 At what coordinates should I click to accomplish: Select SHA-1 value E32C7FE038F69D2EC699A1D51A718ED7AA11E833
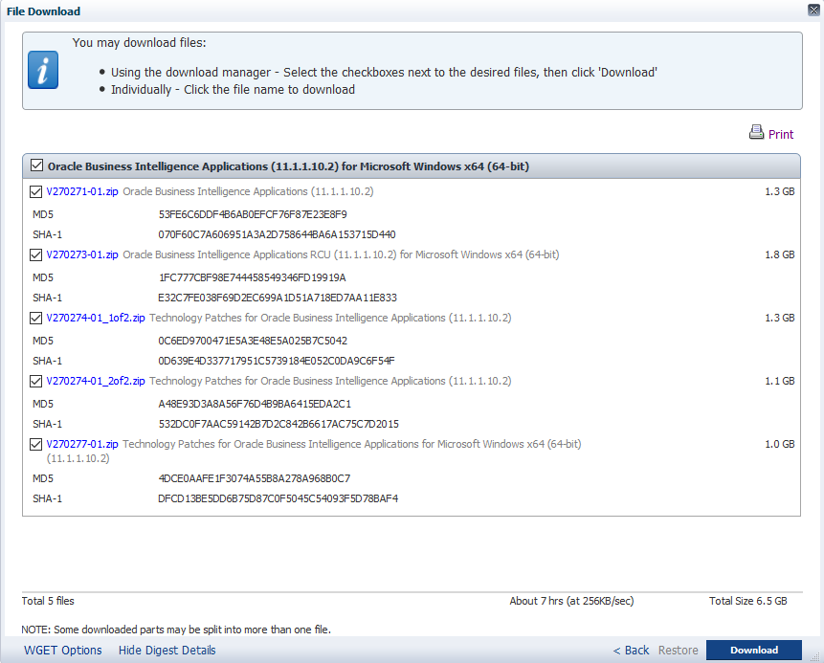tap(278, 298)
